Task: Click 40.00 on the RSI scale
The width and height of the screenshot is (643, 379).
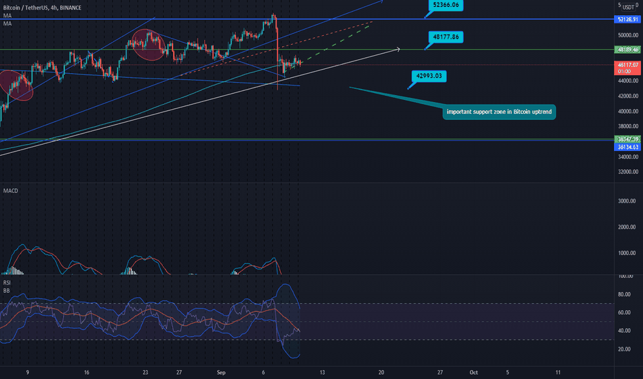Action: point(624,330)
